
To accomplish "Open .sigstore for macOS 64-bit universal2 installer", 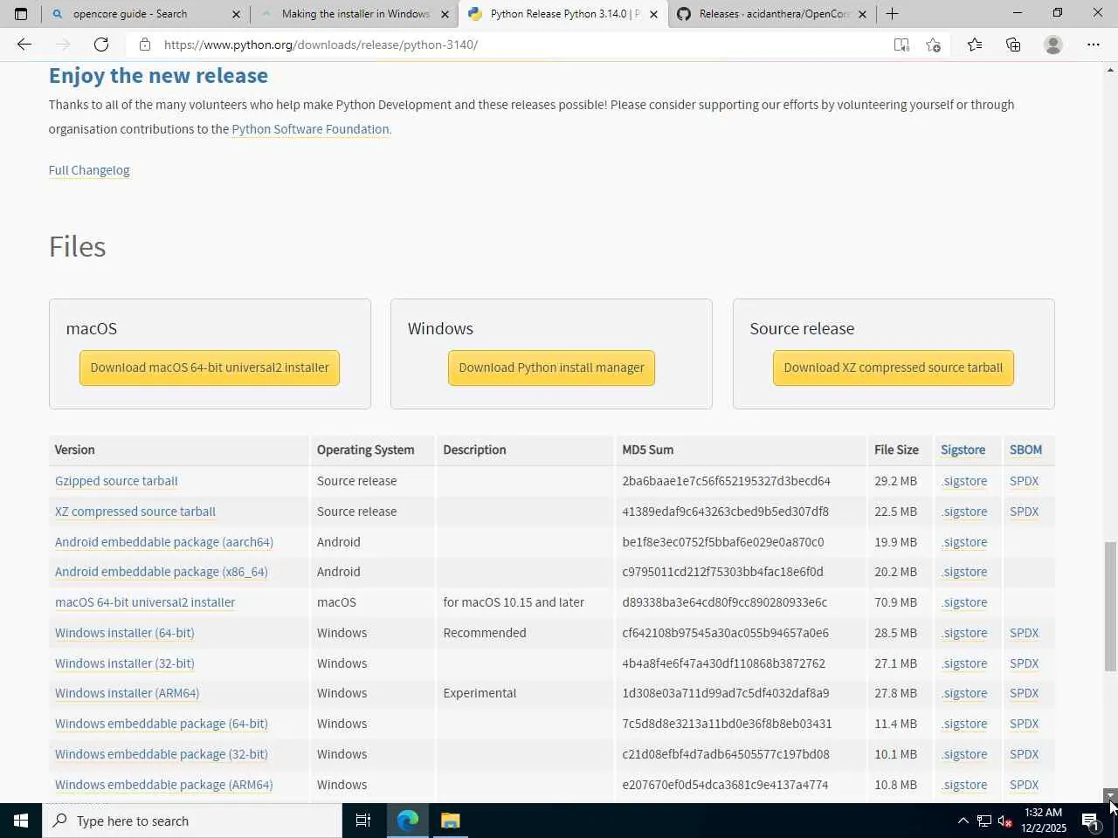I will [964, 602].
